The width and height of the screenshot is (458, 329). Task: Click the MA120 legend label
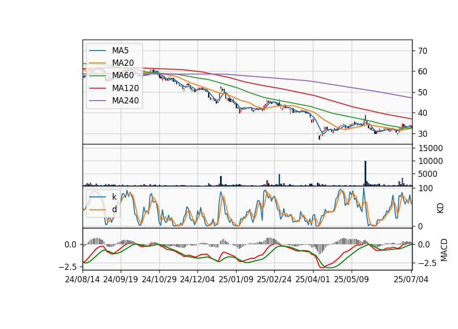pos(125,88)
